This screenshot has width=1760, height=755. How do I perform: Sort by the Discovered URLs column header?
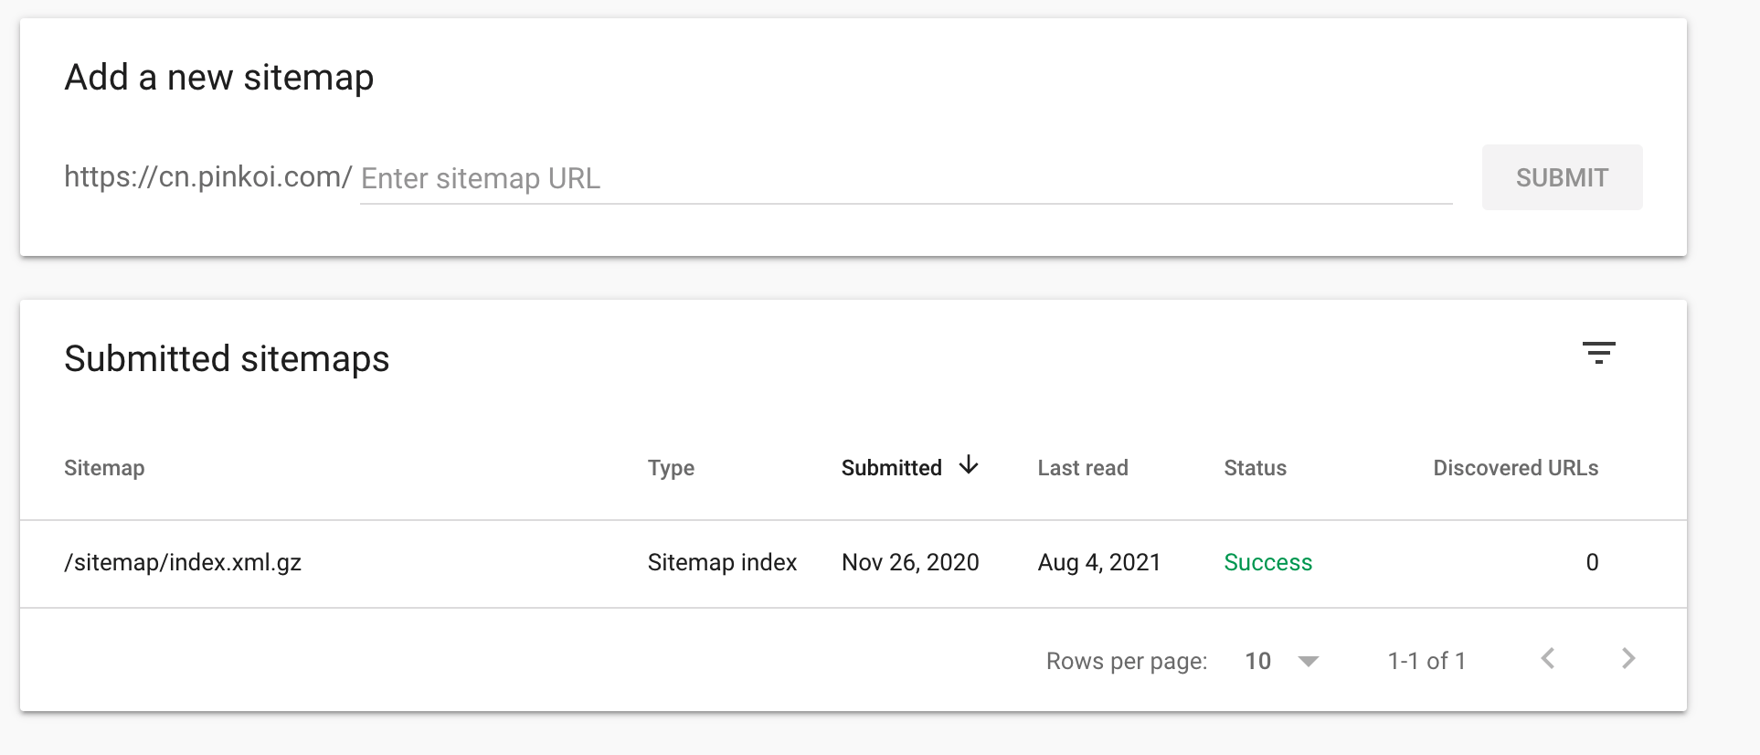1515,468
